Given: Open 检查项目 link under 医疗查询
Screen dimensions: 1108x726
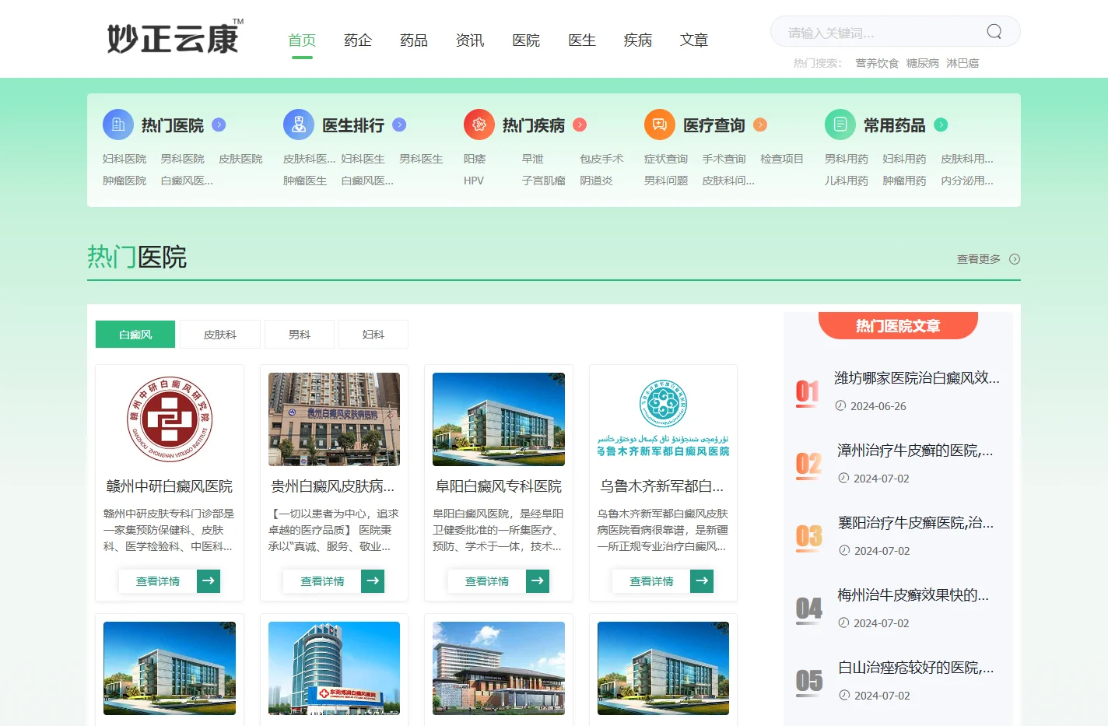Looking at the screenshot, I should pos(782,159).
